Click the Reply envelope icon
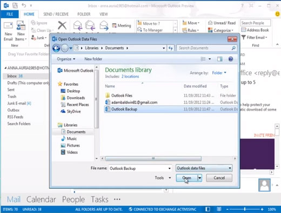Image resolution: width=281 pixels, height=213 pixels. pos(78,25)
